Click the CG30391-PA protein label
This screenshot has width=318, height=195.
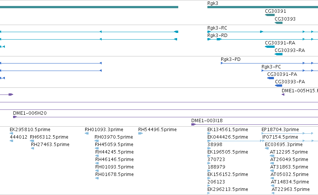pyautogui.click(x=282, y=74)
